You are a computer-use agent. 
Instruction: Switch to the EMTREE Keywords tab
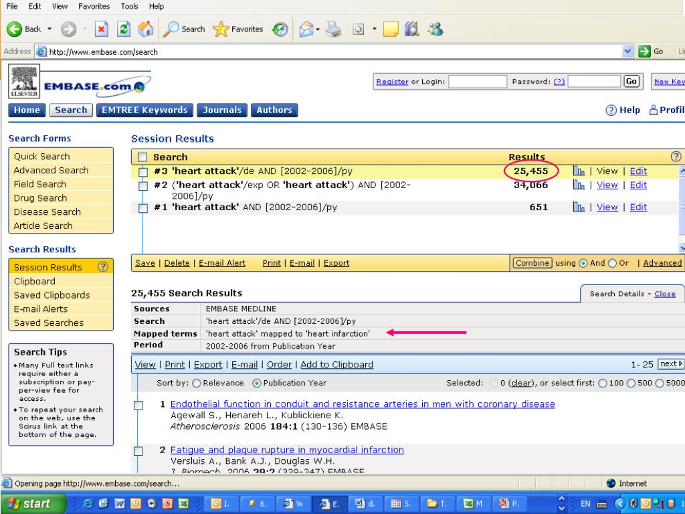pyautogui.click(x=144, y=110)
